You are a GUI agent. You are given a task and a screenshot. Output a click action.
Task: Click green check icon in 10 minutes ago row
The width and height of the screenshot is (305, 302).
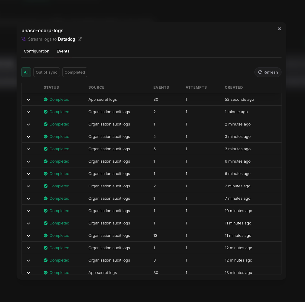click(x=45, y=211)
